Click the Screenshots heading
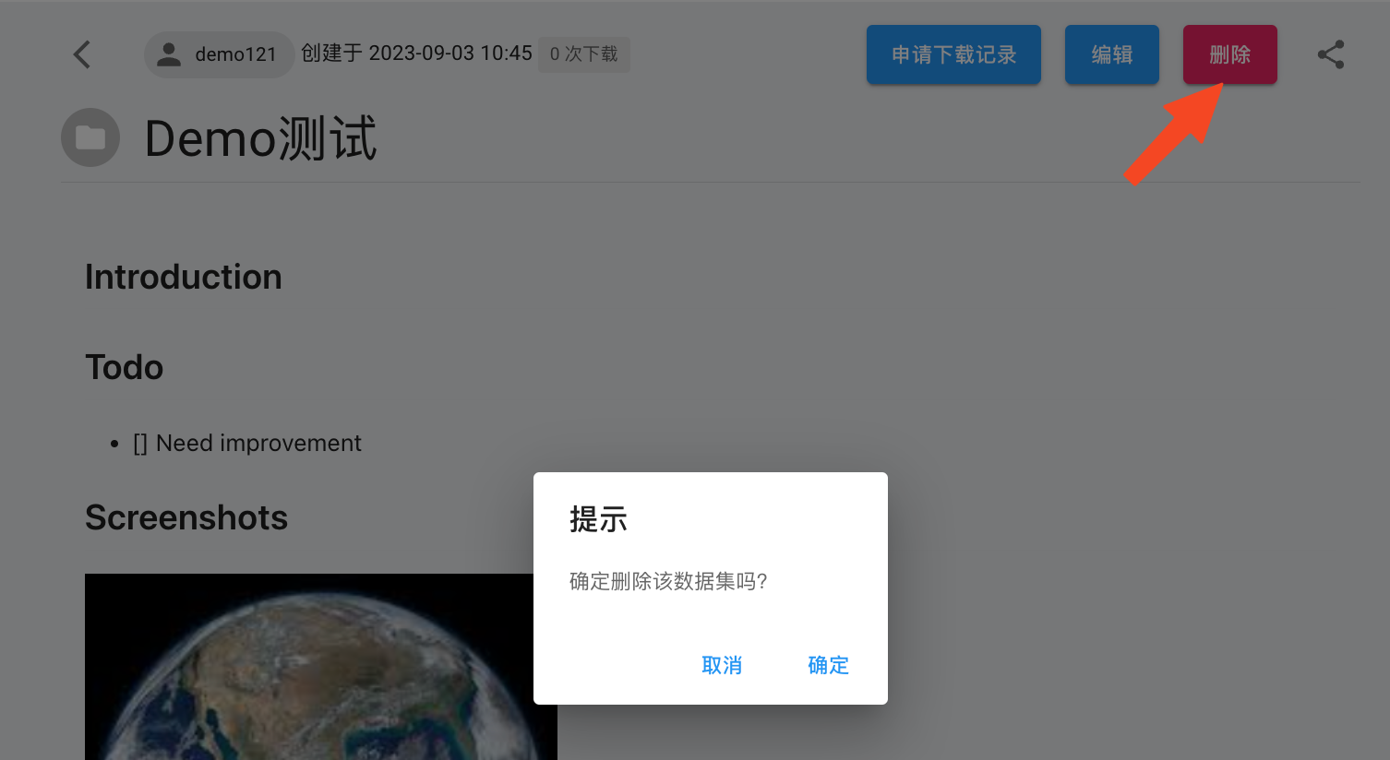 (x=186, y=517)
